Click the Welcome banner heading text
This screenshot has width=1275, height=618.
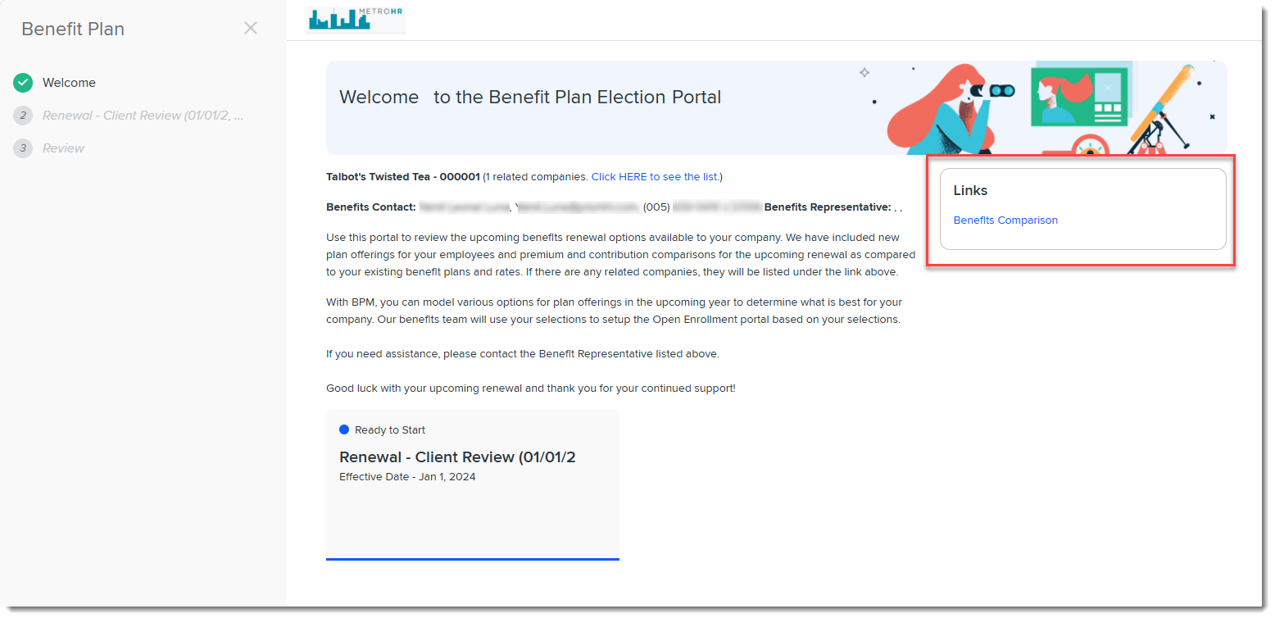(x=529, y=98)
